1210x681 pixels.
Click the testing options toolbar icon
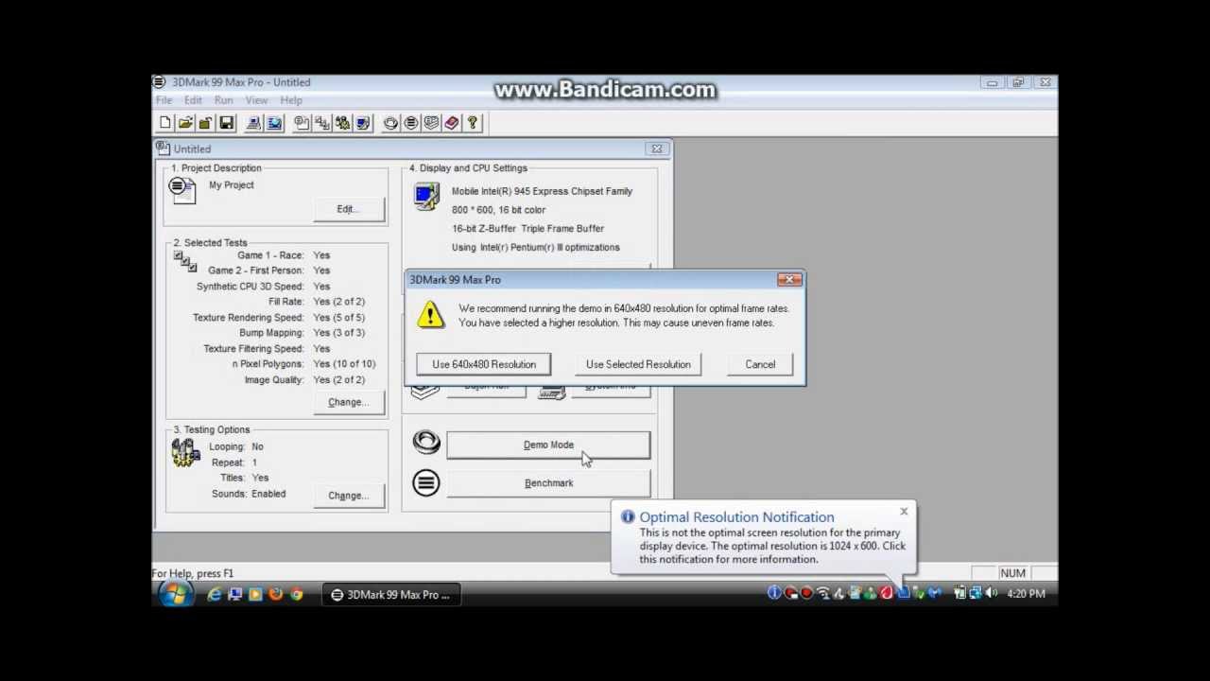pyautogui.click(x=343, y=123)
